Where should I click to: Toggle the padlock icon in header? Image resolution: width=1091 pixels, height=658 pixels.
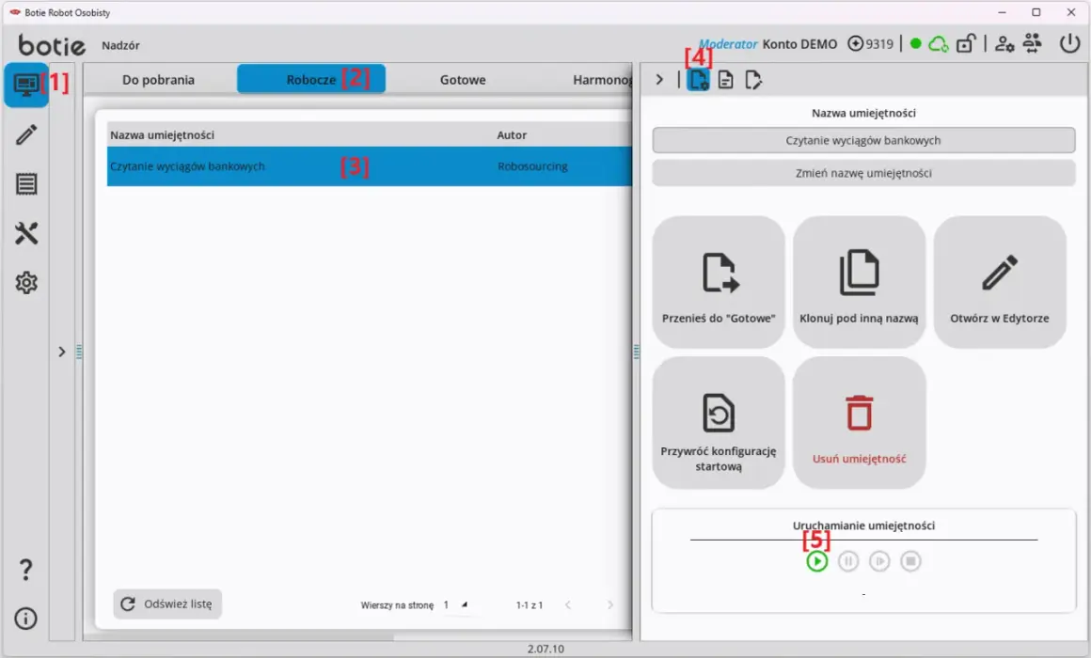point(966,44)
